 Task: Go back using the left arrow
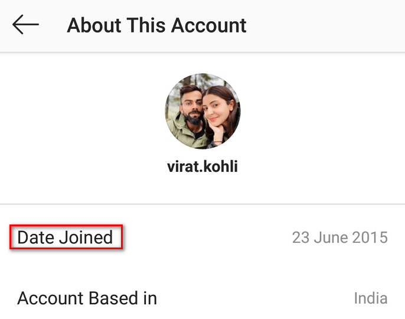click(x=25, y=25)
